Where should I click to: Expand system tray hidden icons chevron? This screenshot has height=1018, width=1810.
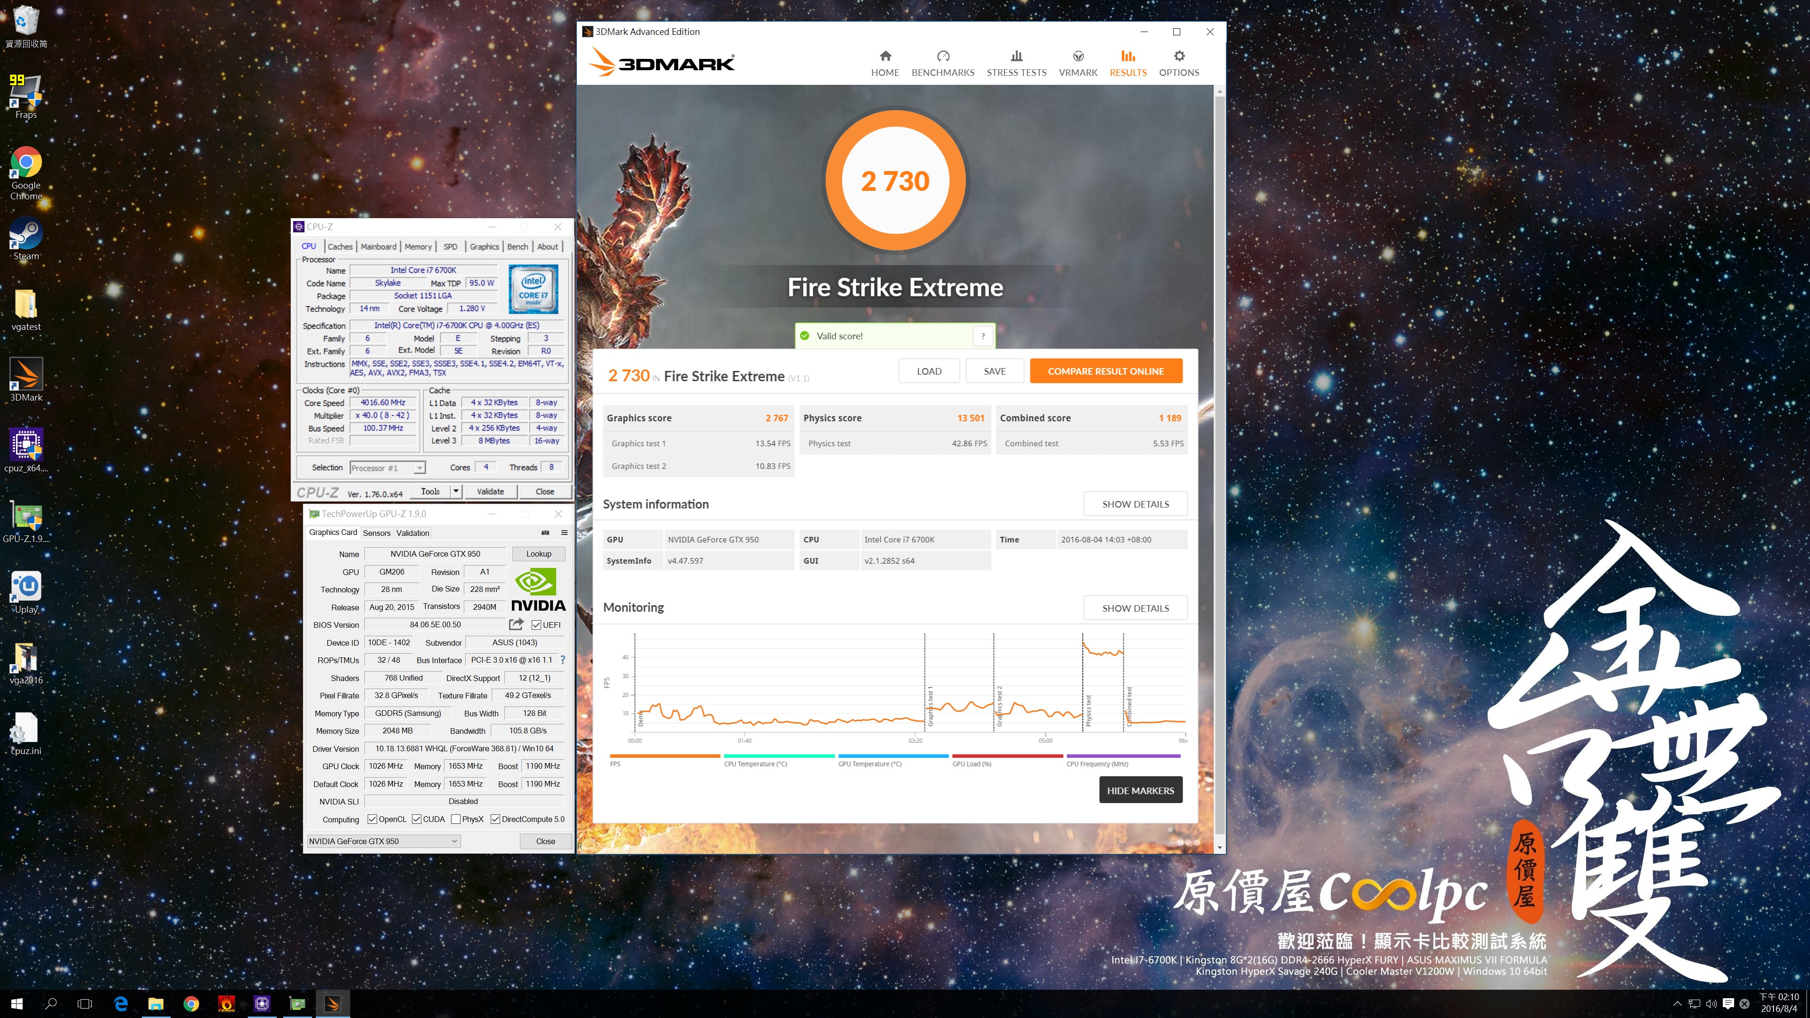click(1677, 1003)
